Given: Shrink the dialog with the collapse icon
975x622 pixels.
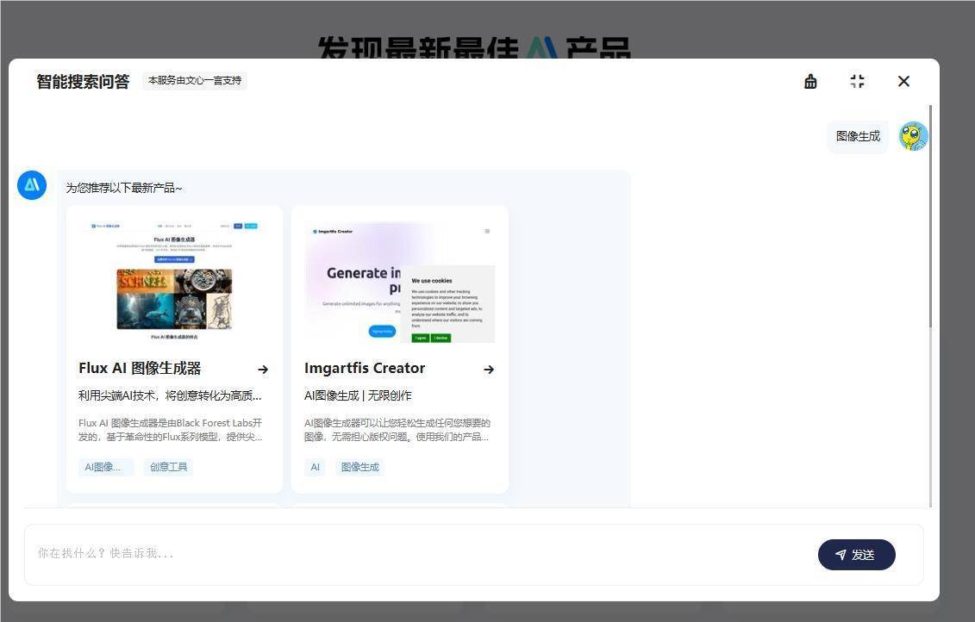Looking at the screenshot, I should (858, 81).
